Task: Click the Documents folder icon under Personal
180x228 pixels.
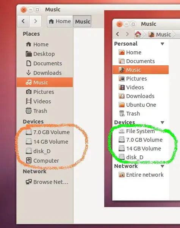Action: coord(122,61)
